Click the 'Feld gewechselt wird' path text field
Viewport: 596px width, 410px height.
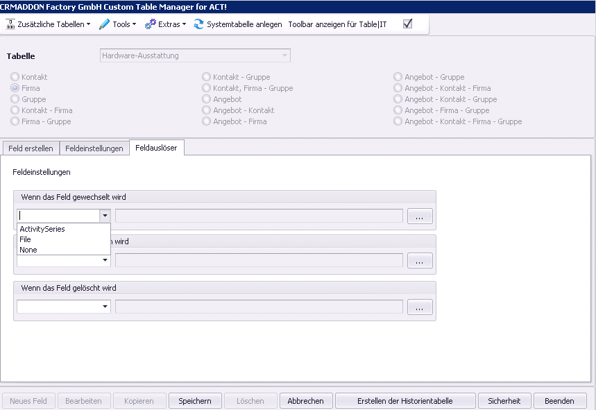[x=259, y=216]
